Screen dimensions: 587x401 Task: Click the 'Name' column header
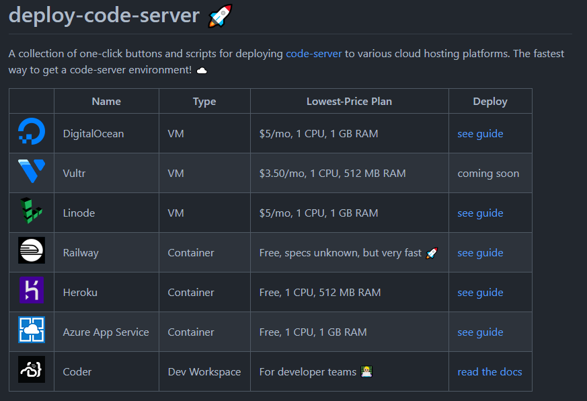(106, 102)
